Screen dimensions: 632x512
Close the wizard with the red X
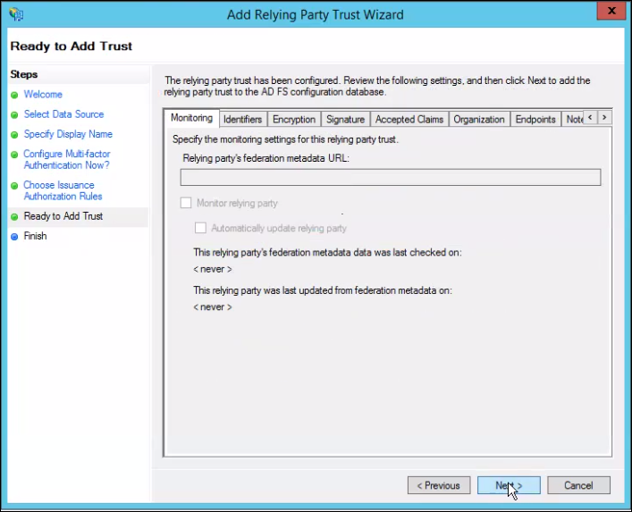tap(611, 11)
